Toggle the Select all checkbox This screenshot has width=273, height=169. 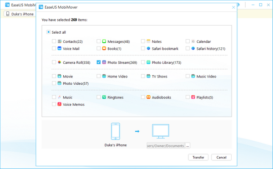pyautogui.click(x=48, y=32)
